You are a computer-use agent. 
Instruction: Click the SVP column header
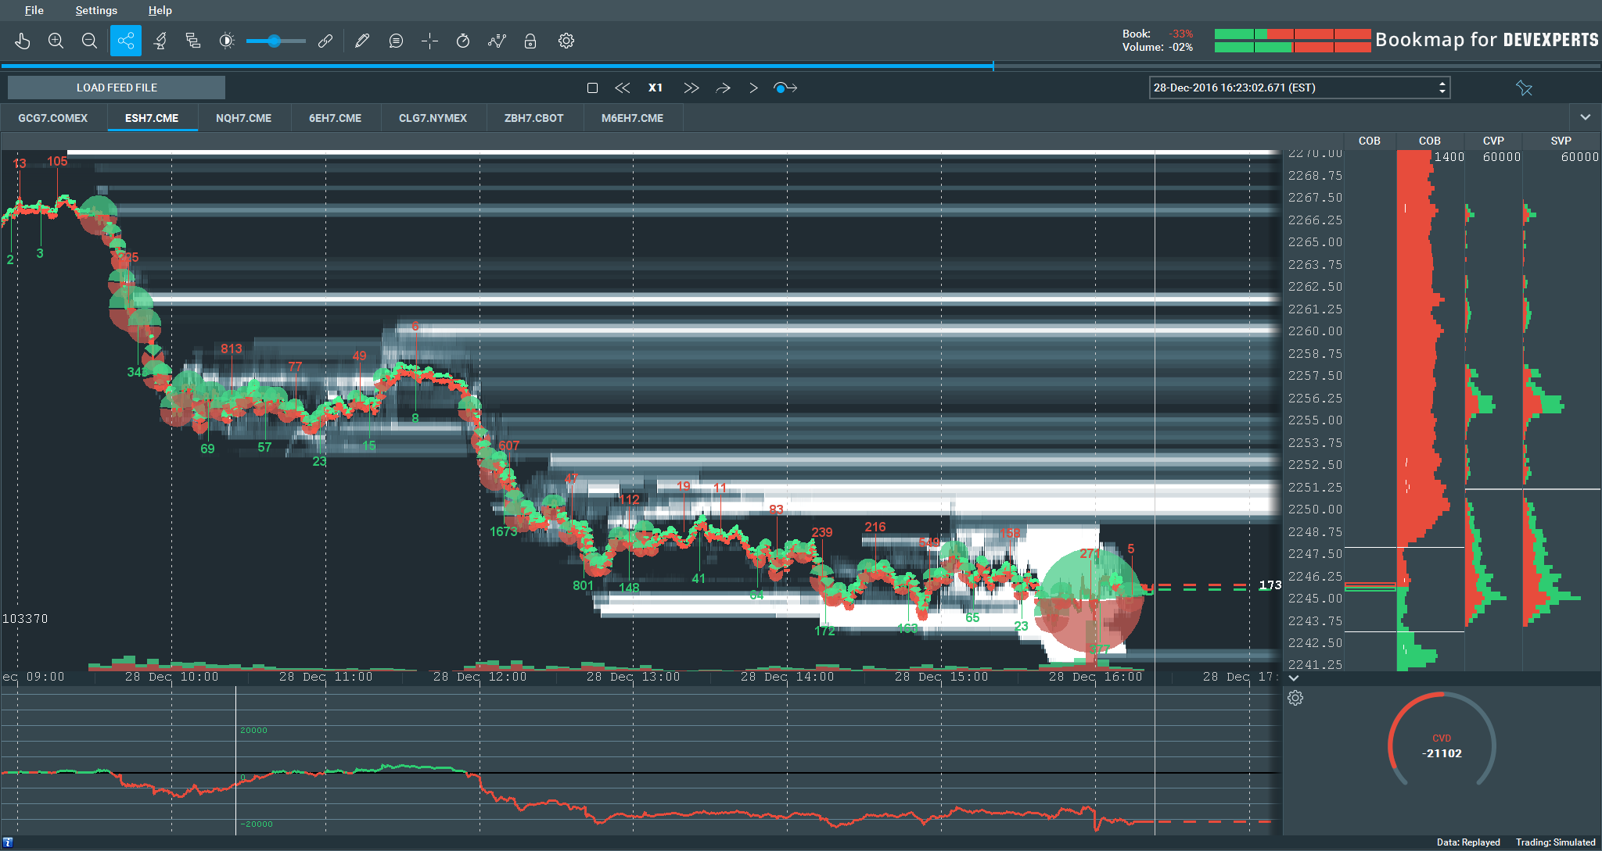coord(1561,141)
